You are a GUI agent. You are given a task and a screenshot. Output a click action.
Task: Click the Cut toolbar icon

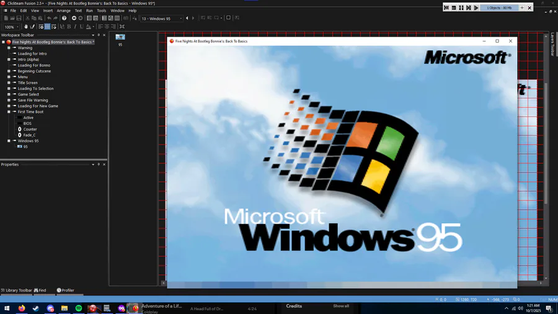coord(27,18)
